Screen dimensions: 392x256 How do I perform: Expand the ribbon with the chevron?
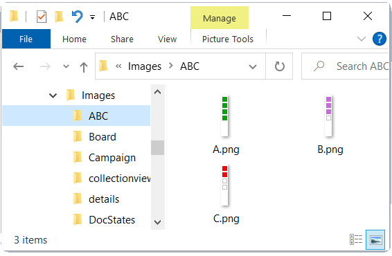click(362, 39)
